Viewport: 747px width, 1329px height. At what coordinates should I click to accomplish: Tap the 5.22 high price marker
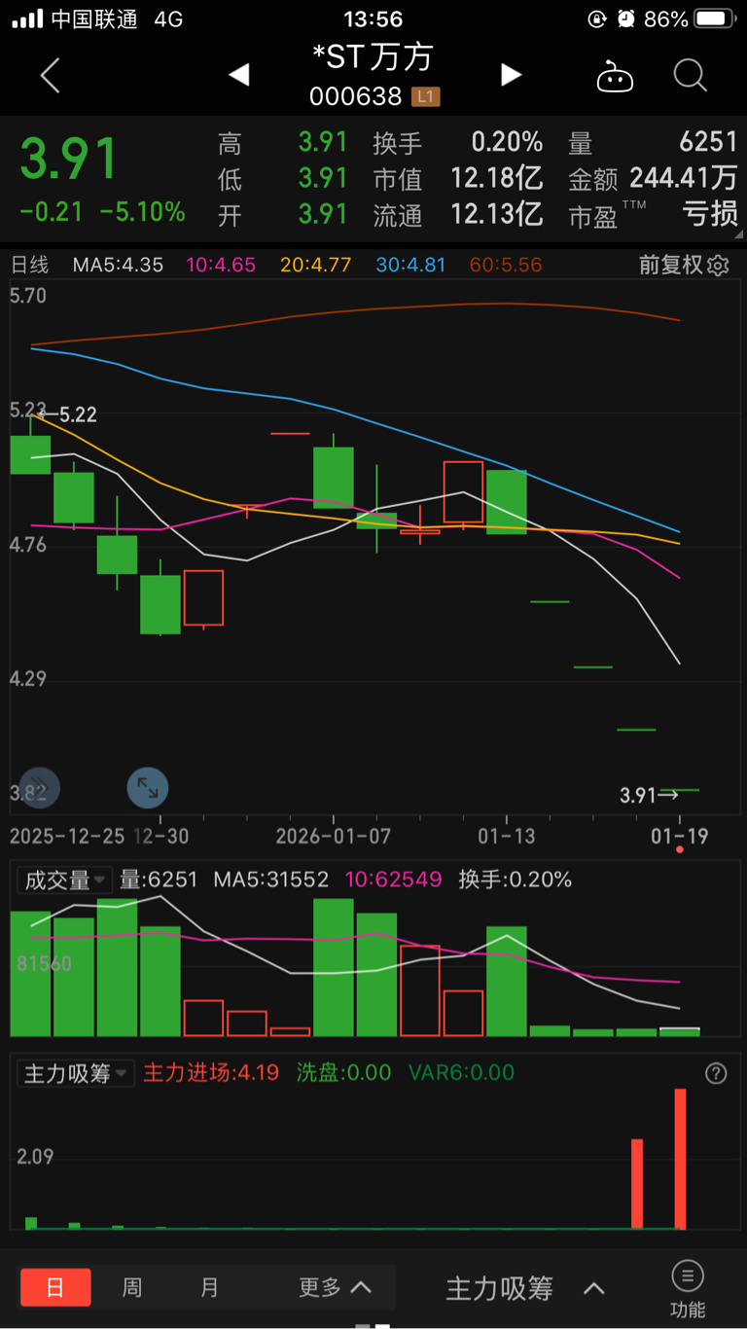(78, 414)
